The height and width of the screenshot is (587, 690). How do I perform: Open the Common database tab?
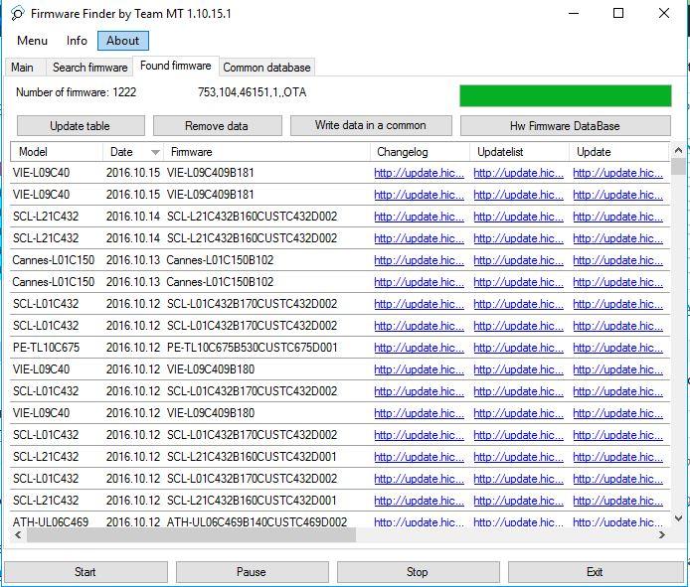266,68
